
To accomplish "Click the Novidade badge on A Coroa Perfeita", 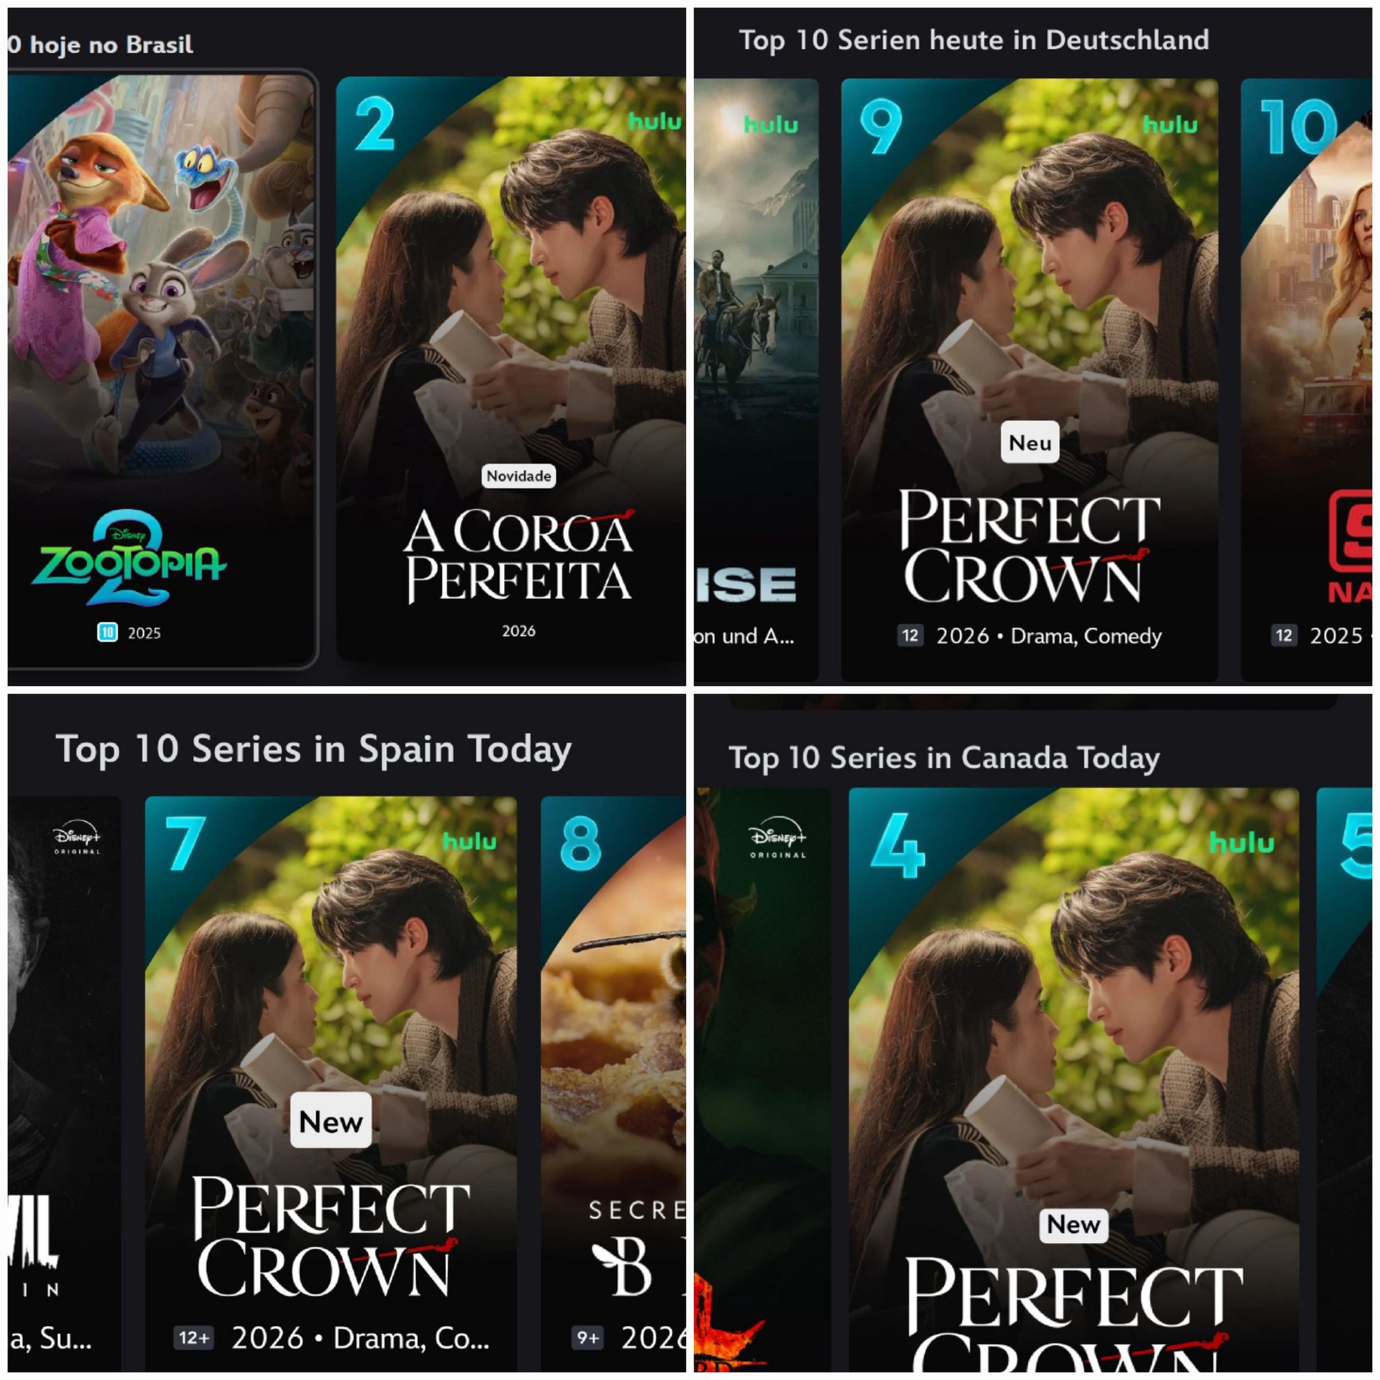I will click(519, 476).
